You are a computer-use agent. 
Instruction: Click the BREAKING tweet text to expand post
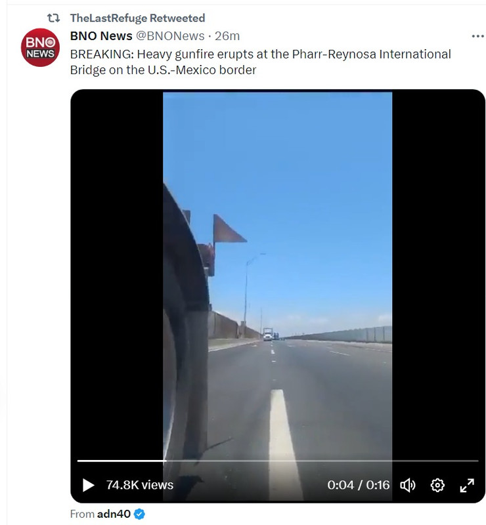point(261,62)
